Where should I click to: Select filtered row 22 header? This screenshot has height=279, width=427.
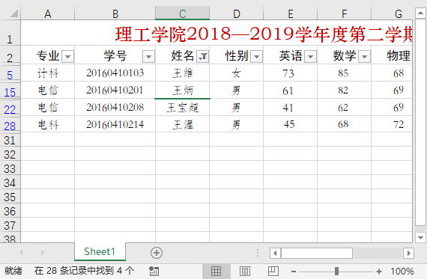10,107
